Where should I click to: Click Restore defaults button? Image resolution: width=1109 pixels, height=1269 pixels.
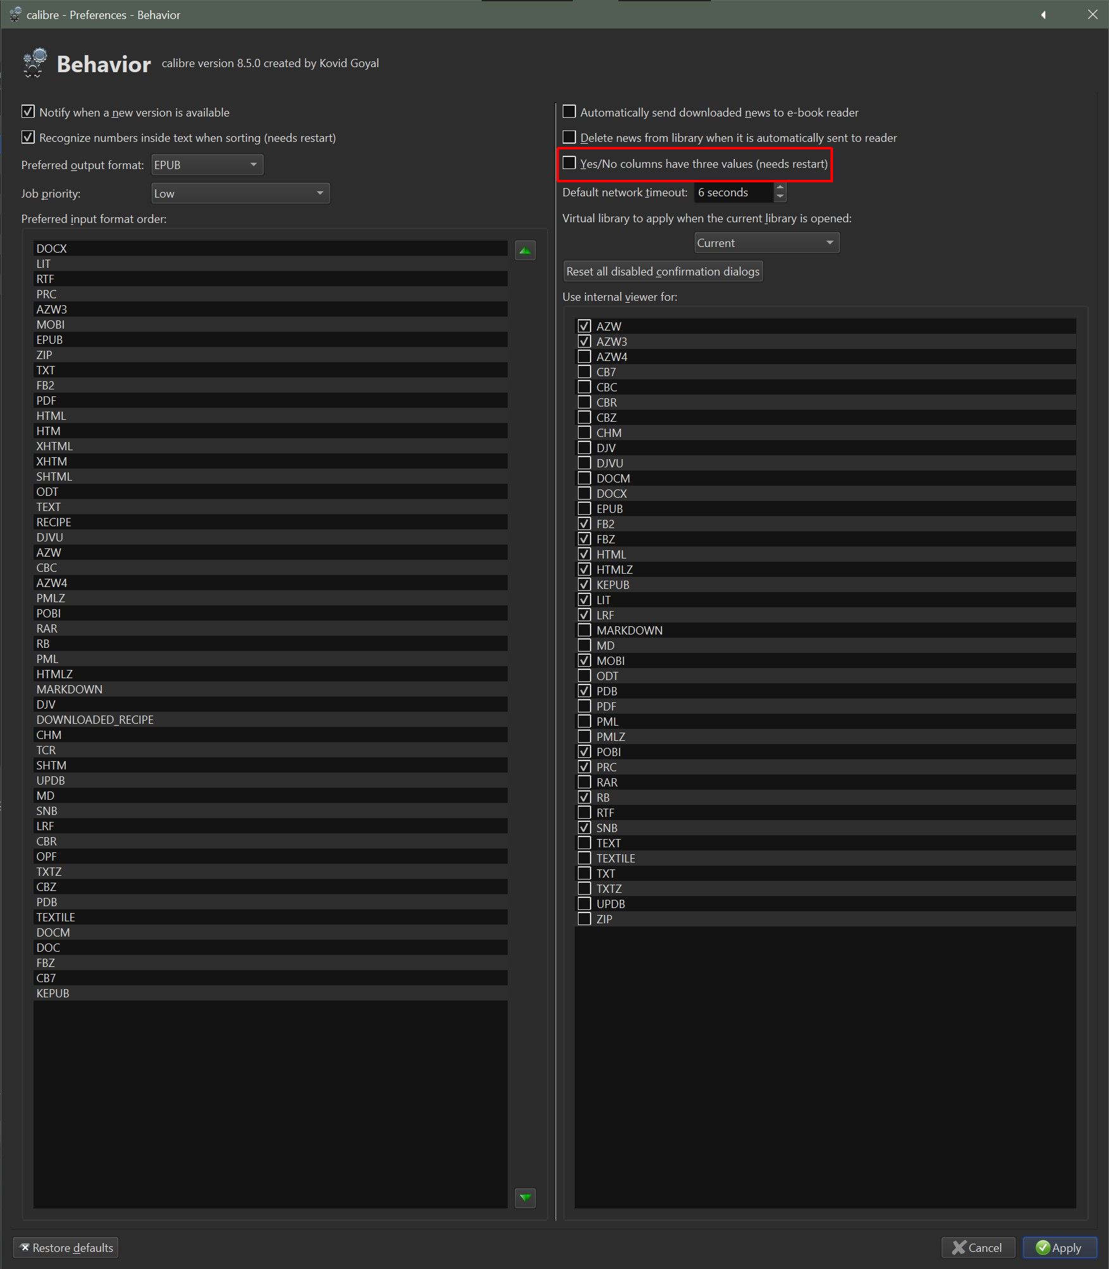pos(66,1247)
